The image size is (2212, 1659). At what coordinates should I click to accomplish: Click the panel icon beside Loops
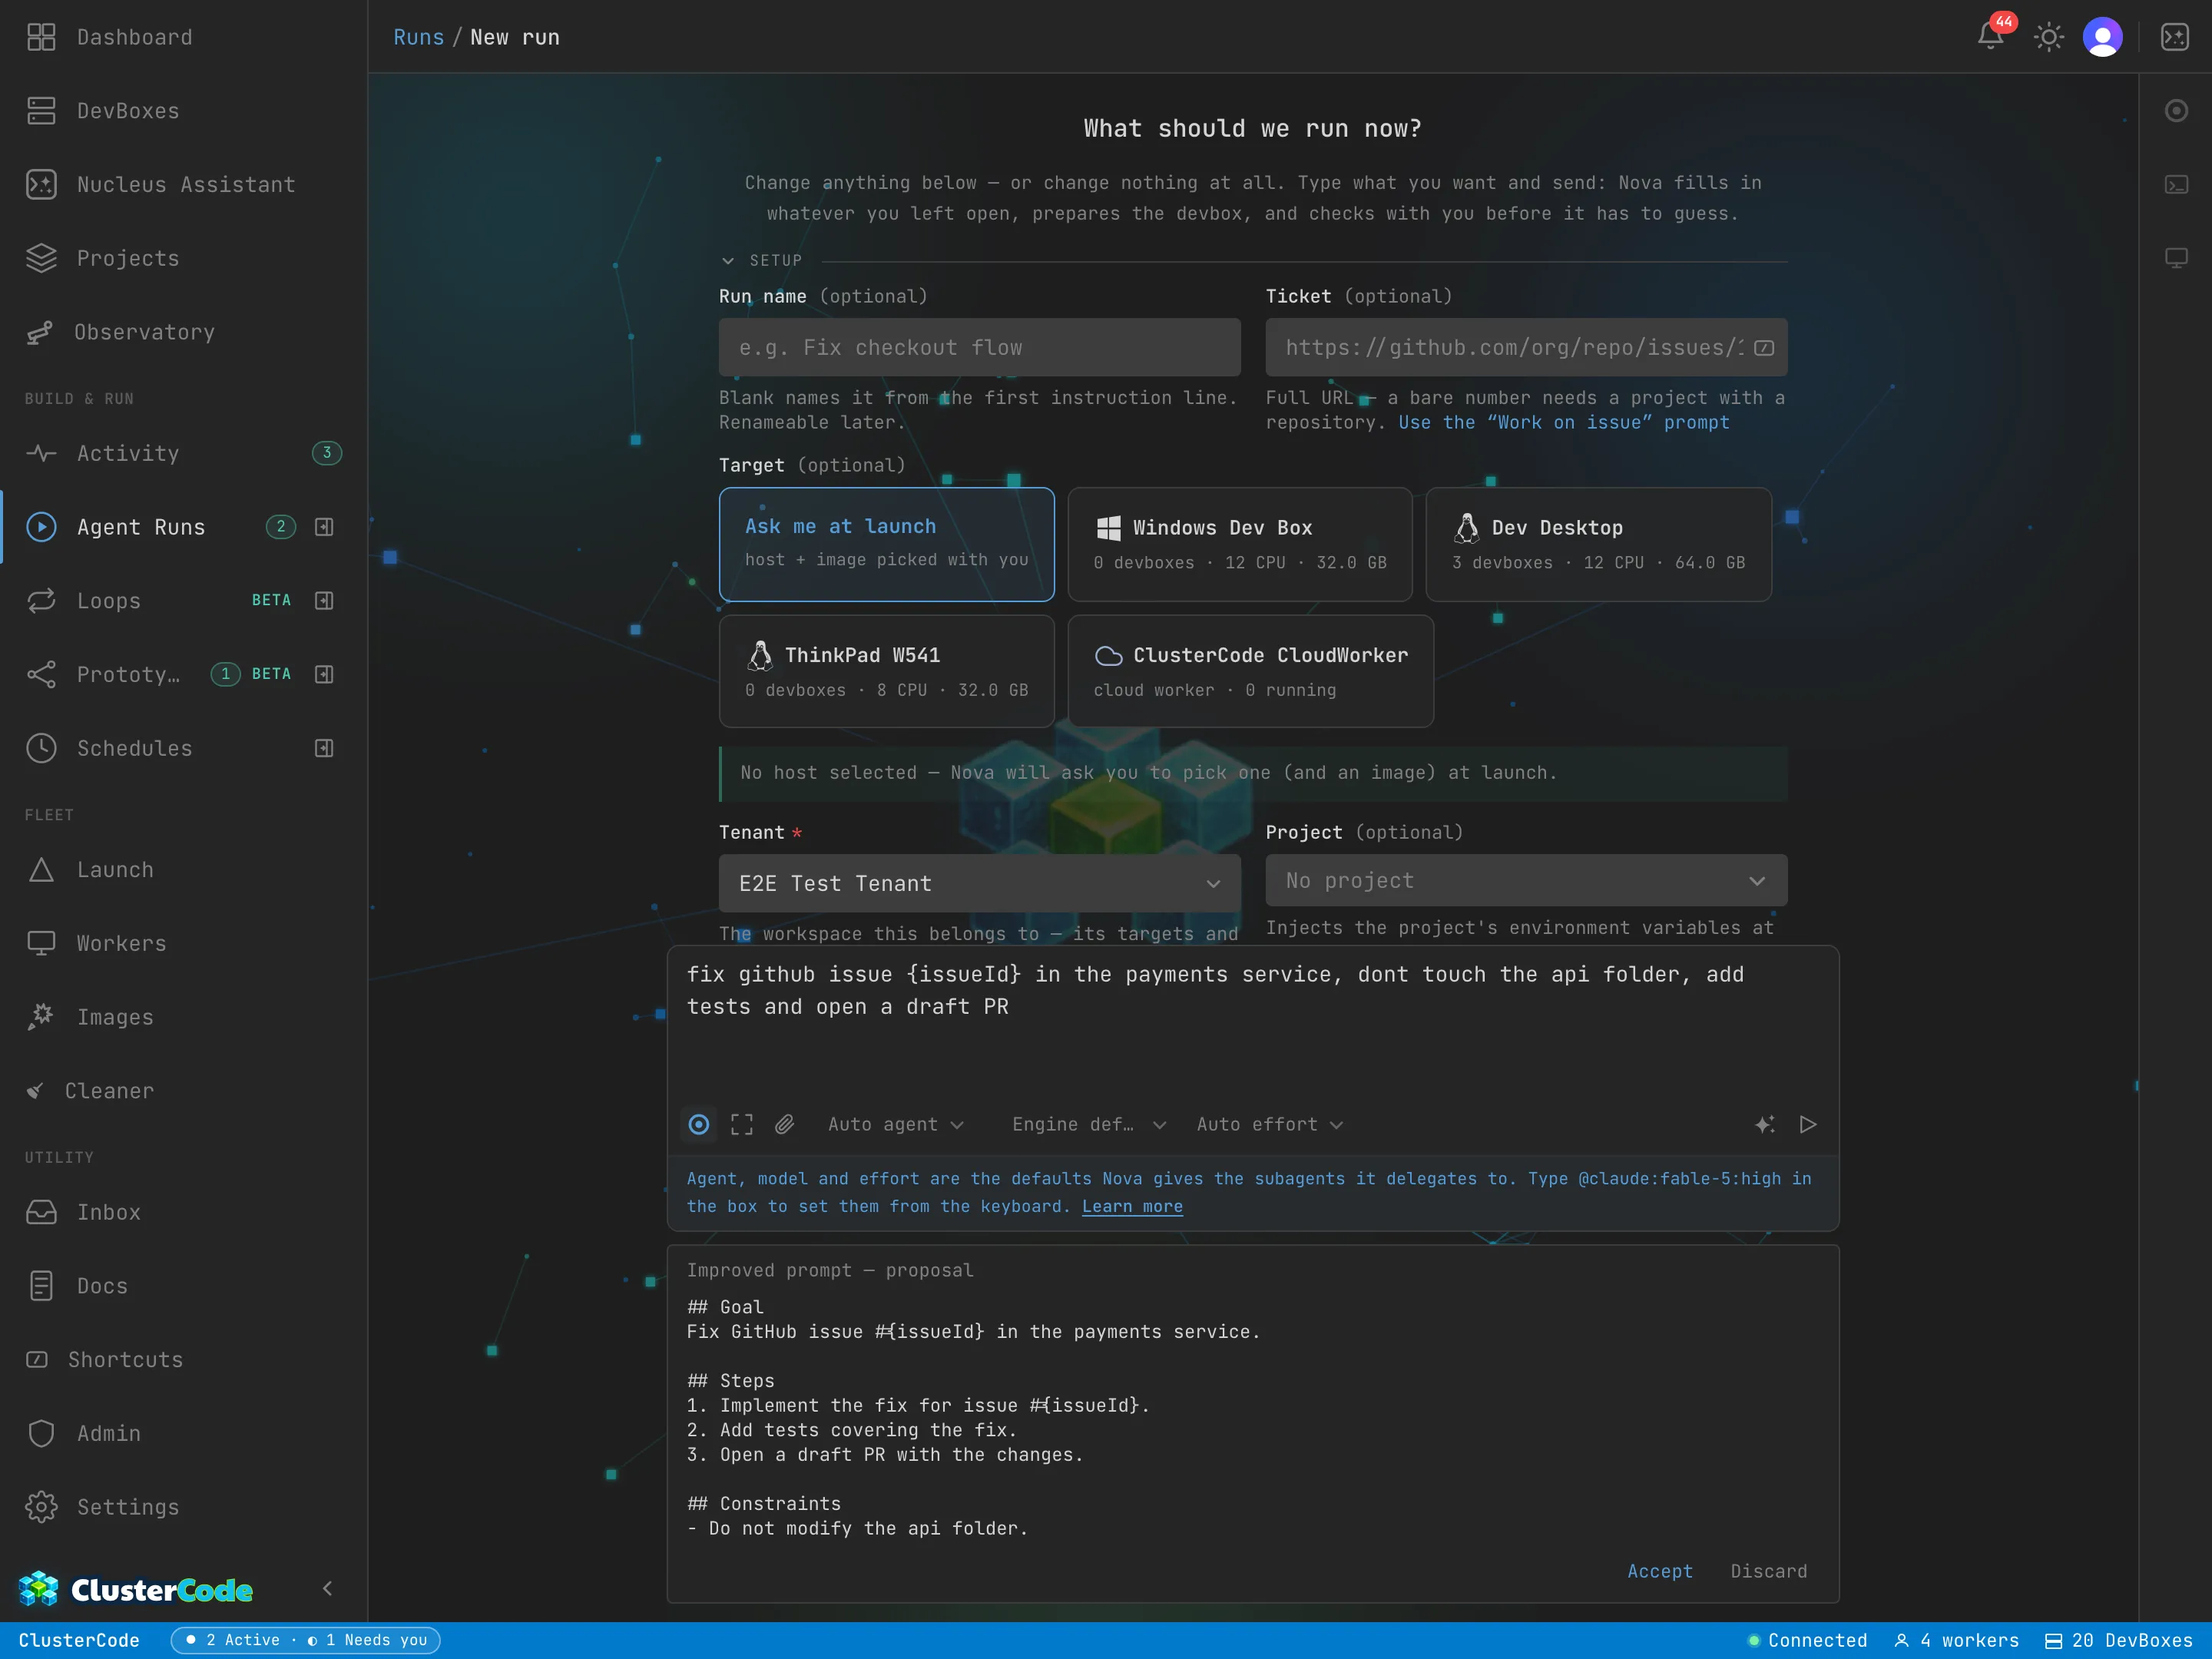pos(324,600)
